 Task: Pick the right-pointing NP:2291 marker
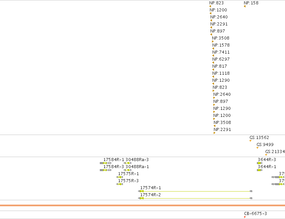coord(215,133)
